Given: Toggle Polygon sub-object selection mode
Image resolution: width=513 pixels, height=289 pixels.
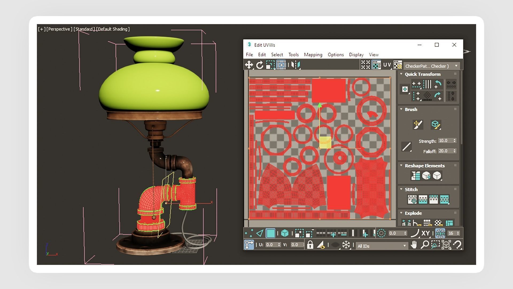Looking at the screenshot, I should [x=270, y=233].
